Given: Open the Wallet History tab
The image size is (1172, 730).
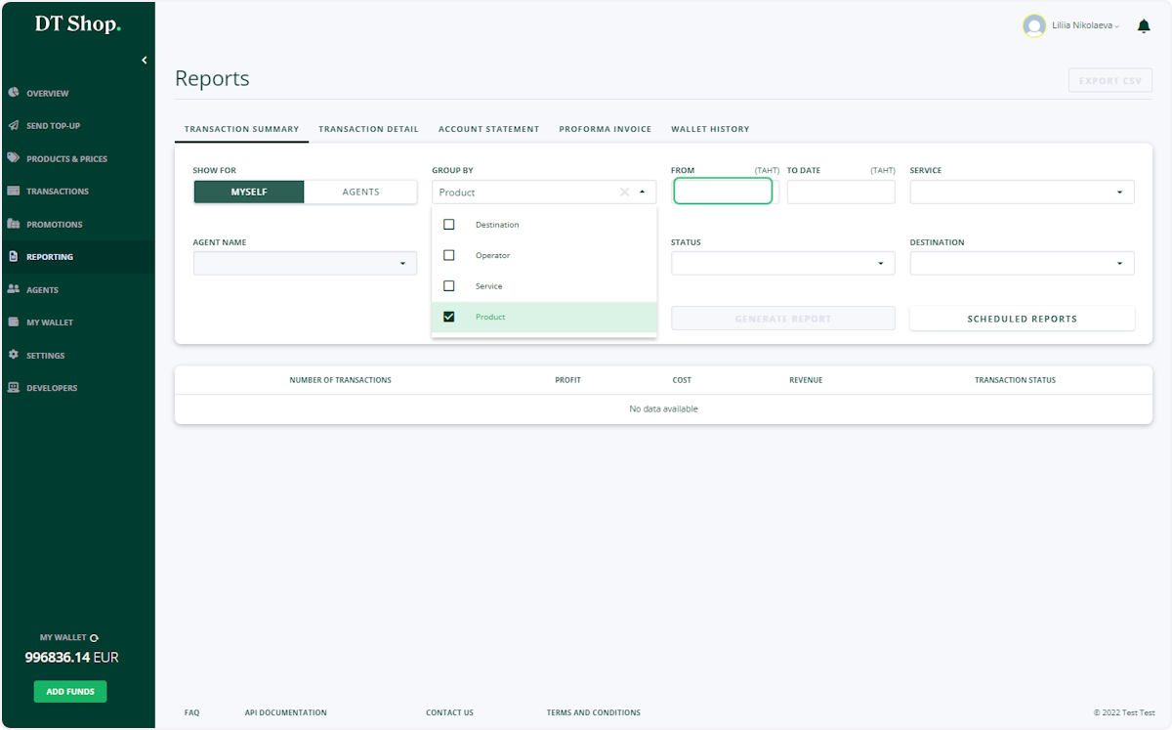Looking at the screenshot, I should tap(710, 129).
